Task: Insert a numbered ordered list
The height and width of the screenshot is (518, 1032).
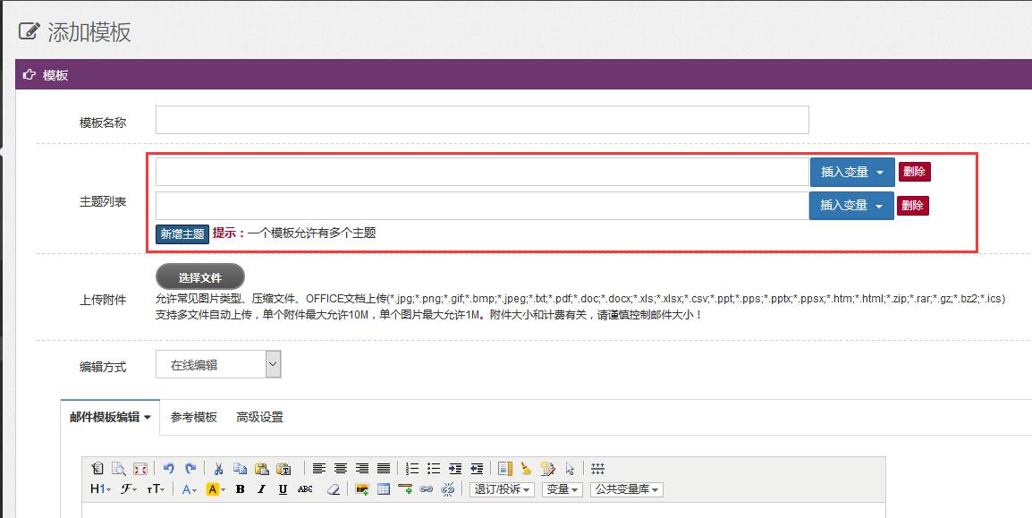Action: (411, 468)
